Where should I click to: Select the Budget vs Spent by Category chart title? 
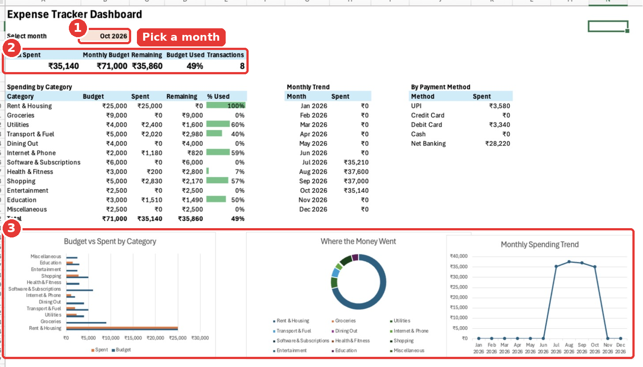pos(110,241)
